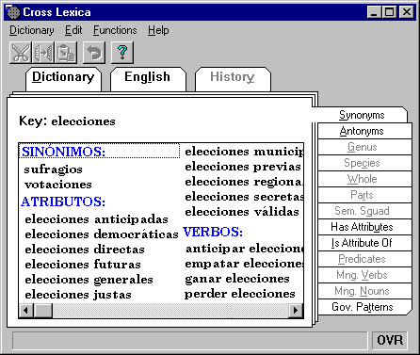This screenshot has width=420, height=355.
Task: Click the ATRIBUTOS heading
Action: [63, 202]
